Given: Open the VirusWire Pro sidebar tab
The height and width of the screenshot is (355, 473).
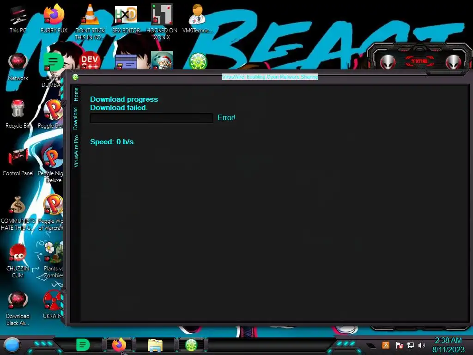Looking at the screenshot, I should 76,151.
